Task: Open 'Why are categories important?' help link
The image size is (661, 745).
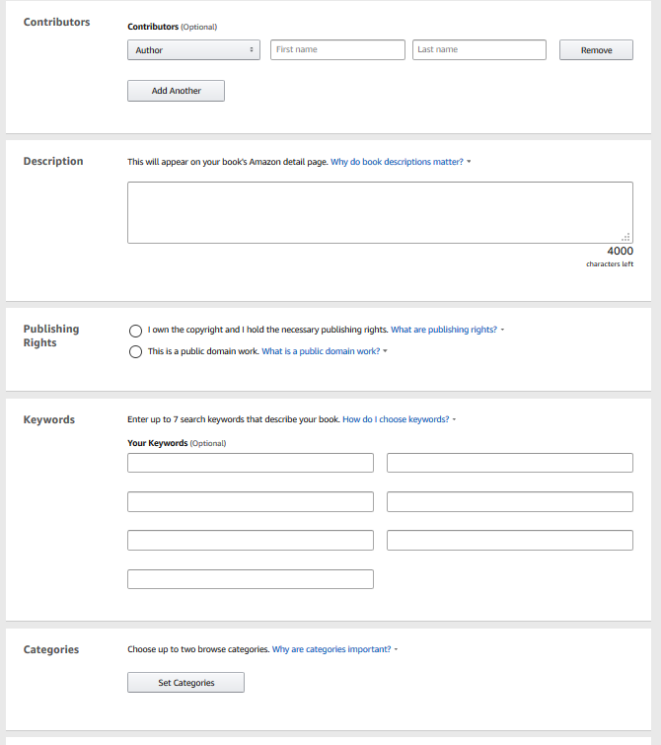Action: [x=331, y=650]
